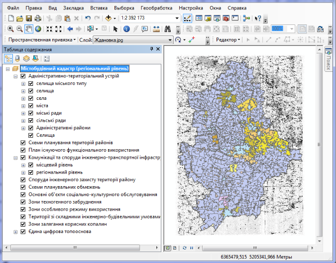The image size is (336, 263).
Task: Click the Full Extent globe icon
Action: (x=38, y=29)
